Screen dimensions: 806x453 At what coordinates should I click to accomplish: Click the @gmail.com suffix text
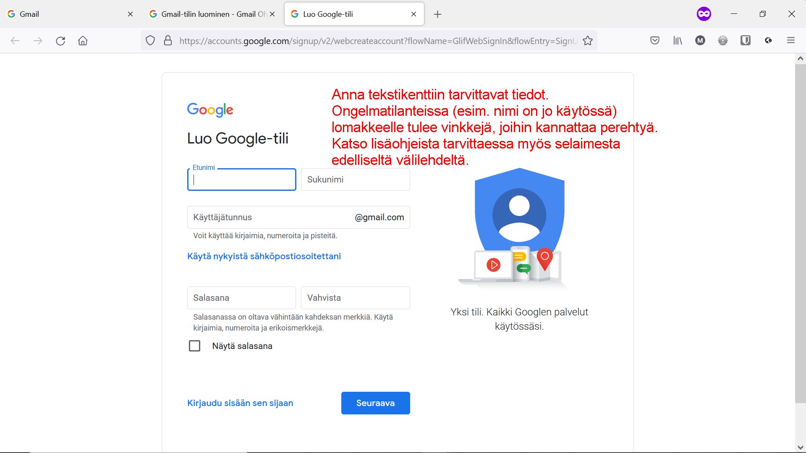click(x=379, y=217)
